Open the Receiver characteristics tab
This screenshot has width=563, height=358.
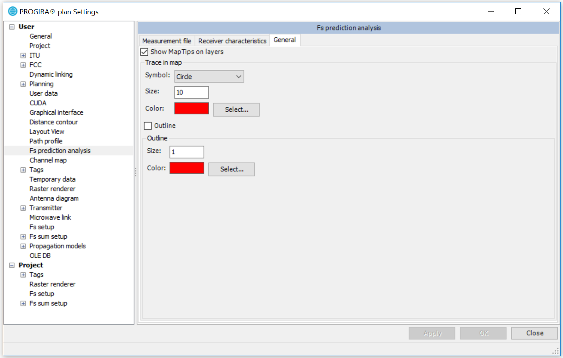click(232, 41)
